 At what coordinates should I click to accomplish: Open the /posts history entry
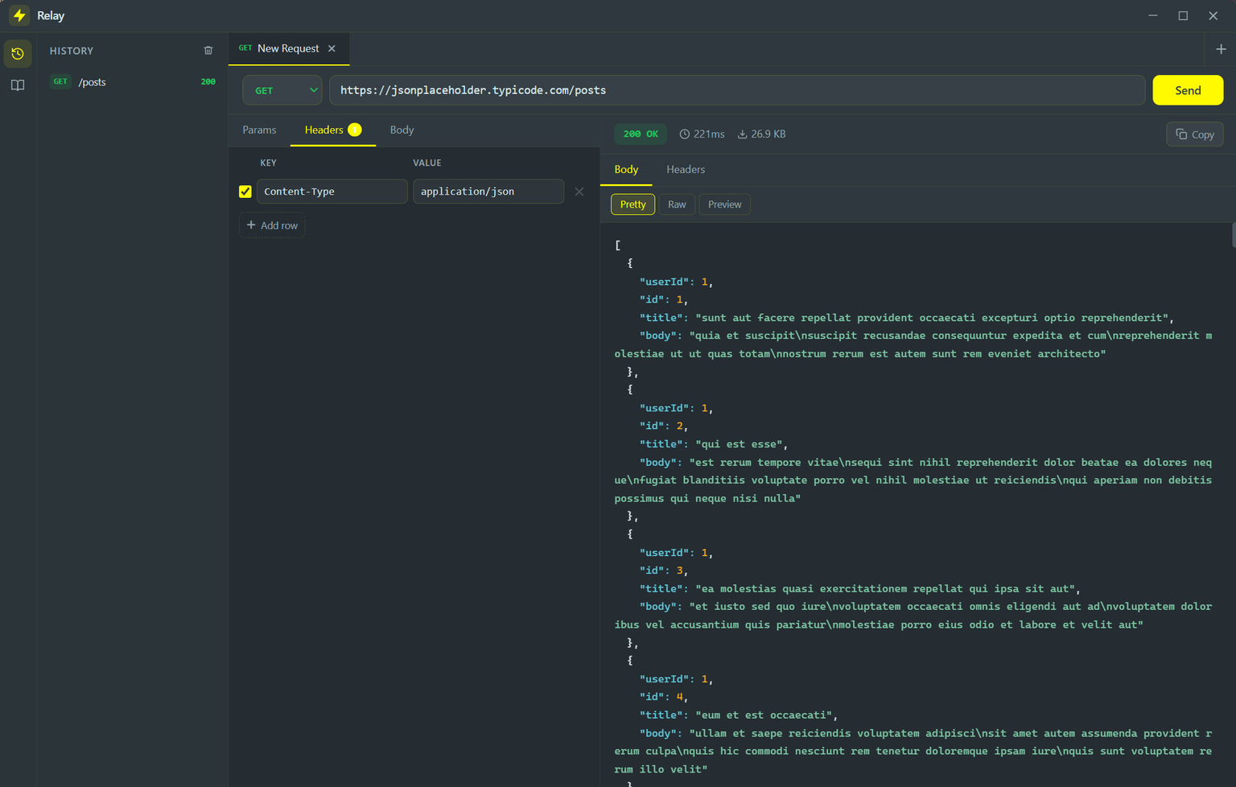pos(133,82)
